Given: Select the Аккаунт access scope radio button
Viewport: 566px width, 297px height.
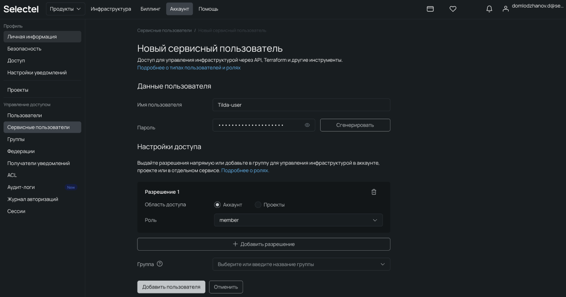Looking at the screenshot, I should (x=217, y=204).
